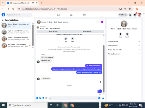Open the Home feed icon

pos(59,15)
